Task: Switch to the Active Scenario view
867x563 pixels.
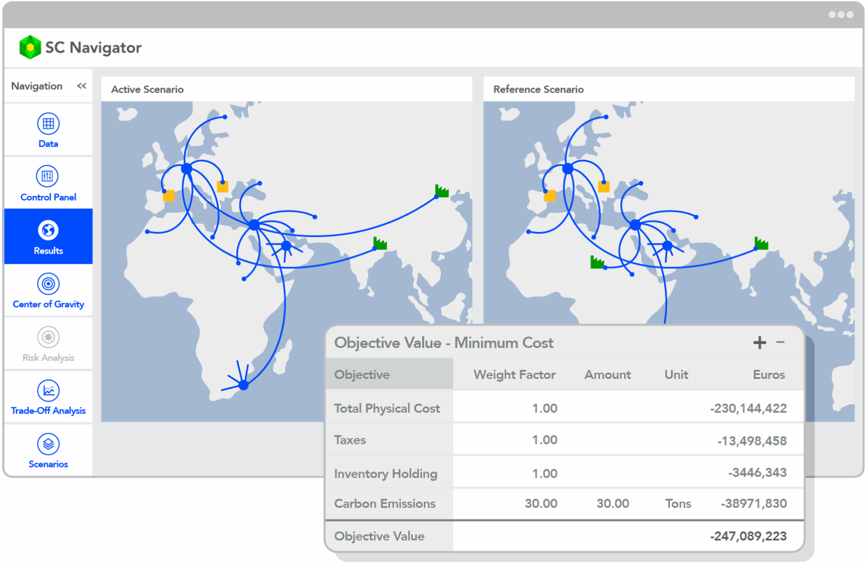Action: 148,89
